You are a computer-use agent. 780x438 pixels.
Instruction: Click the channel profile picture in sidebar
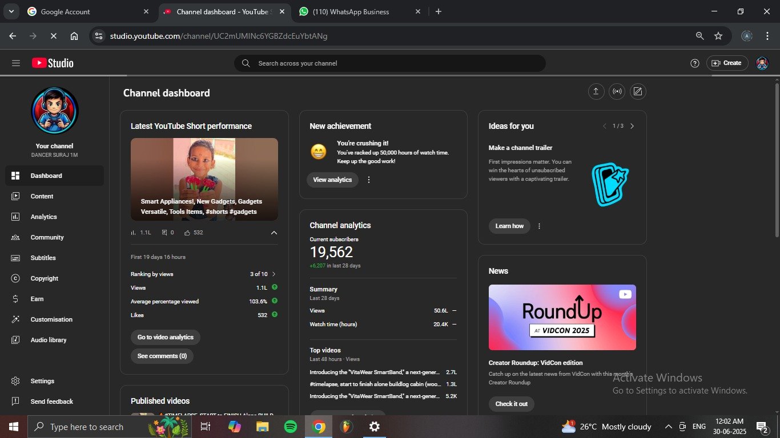click(x=54, y=111)
